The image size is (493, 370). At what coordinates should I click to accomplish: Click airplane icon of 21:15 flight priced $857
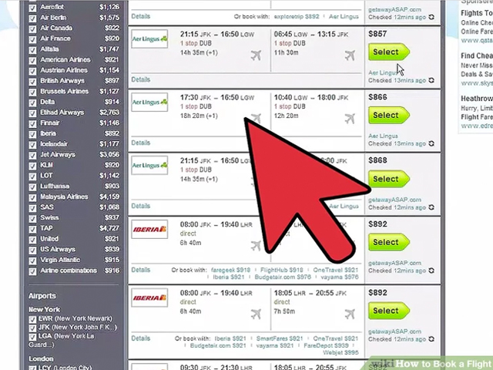(x=256, y=55)
